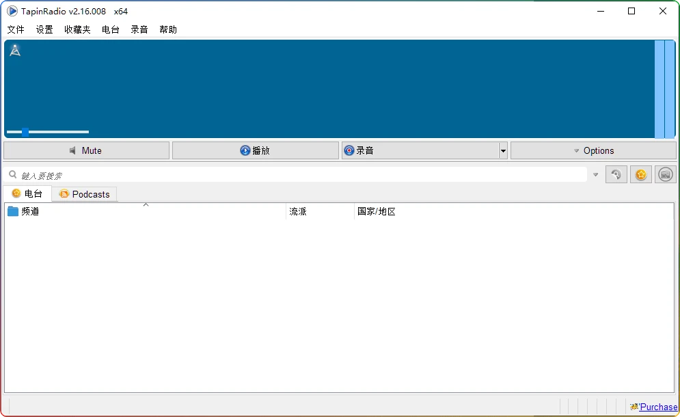Click the TapinRadio app icon in title bar
680x417 pixels.
pos(12,11)
